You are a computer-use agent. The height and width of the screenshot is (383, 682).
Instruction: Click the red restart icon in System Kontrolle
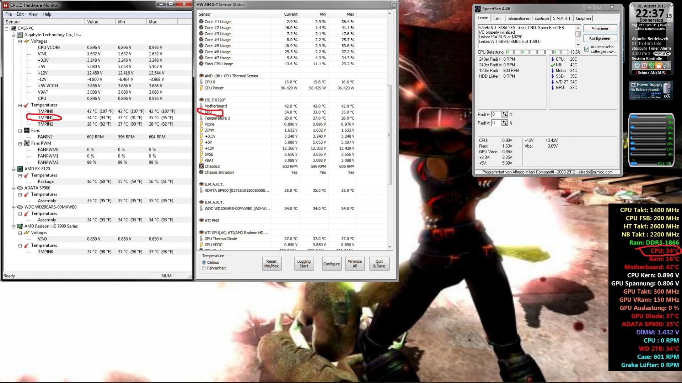644,66
